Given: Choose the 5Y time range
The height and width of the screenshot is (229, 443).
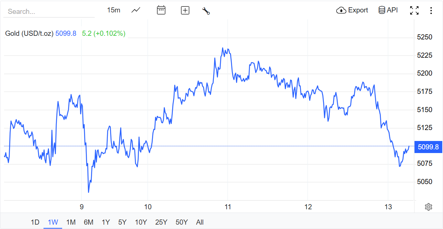Looking at the screenshot, I should pyautogui.click(x=122, y=222).
